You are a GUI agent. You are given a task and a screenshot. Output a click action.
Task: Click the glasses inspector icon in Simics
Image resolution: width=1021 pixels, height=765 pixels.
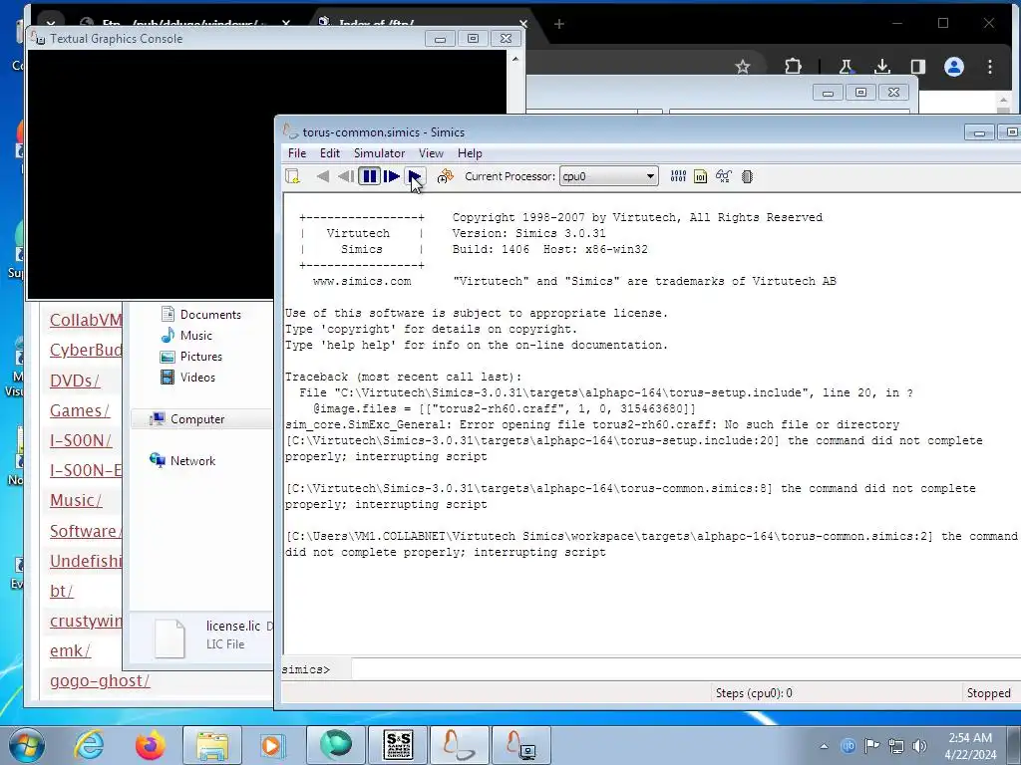[724, 176]
